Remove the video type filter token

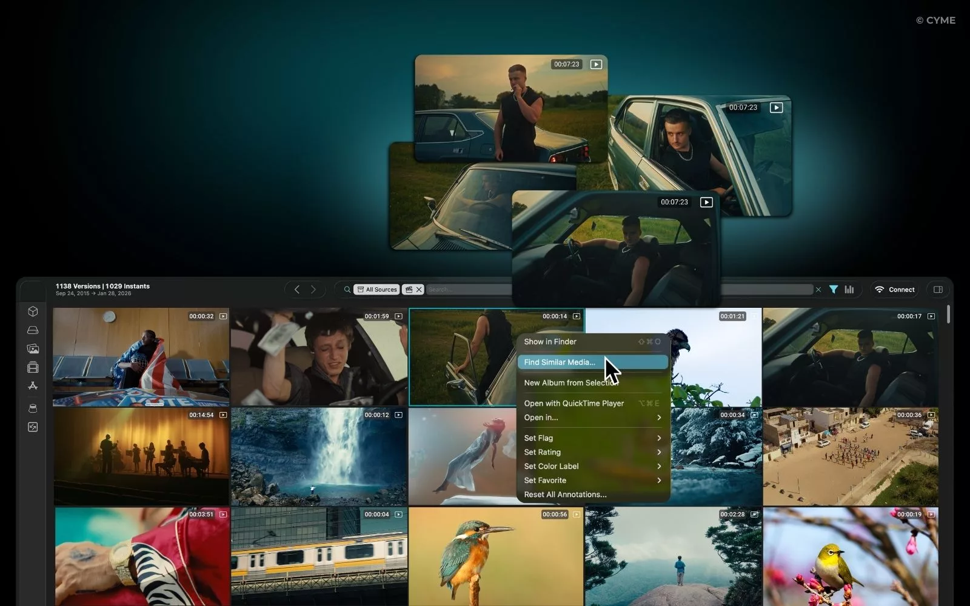click(x=419, y=290)
